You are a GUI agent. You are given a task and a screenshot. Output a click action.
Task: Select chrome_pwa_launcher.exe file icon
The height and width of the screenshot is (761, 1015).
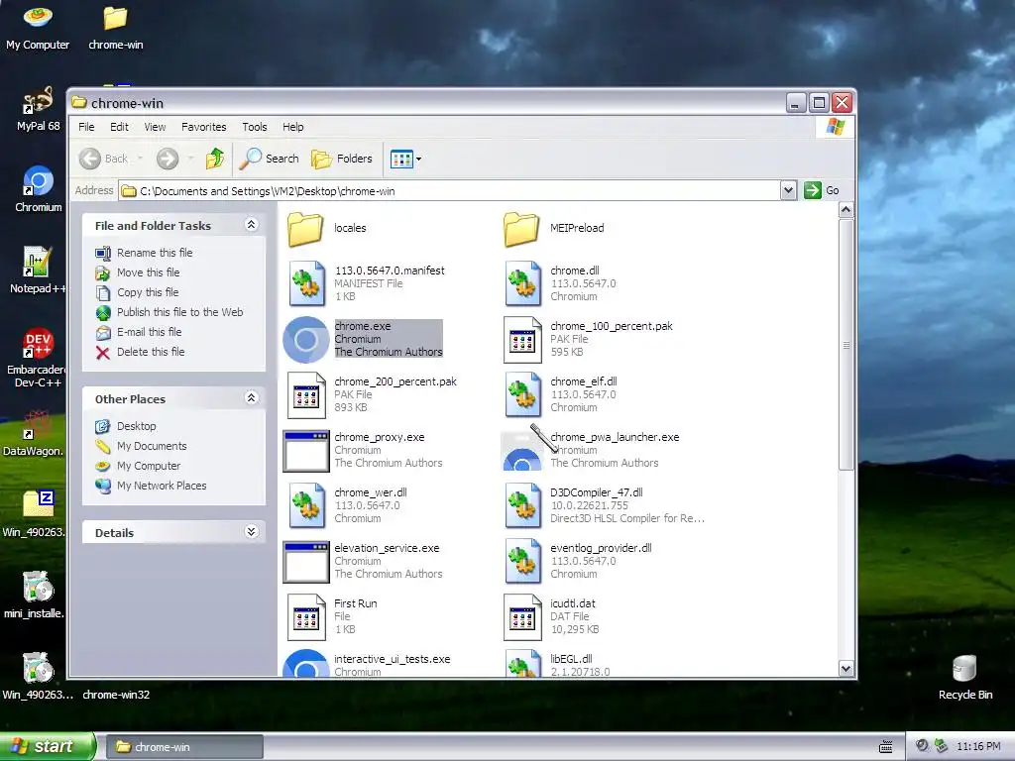(x=522, y=451)
